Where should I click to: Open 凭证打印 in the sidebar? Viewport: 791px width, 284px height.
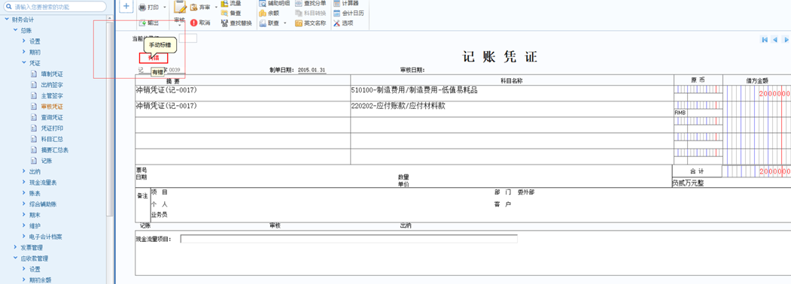click(52, 128)
